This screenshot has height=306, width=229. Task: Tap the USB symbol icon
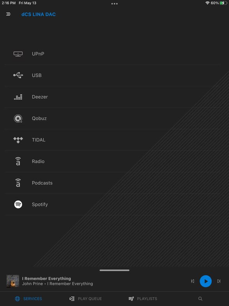click(18, 75)
